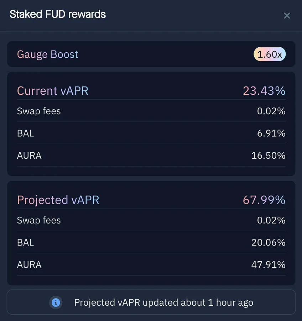Click the Projected vAPR updated notice
Viewport: 302px width, 321px height.
pos(151,302)
